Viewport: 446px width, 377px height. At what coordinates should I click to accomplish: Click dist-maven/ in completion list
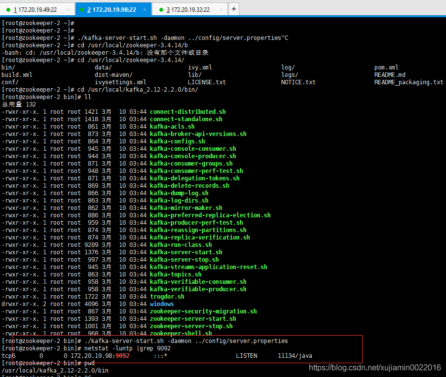click(113, 75)
